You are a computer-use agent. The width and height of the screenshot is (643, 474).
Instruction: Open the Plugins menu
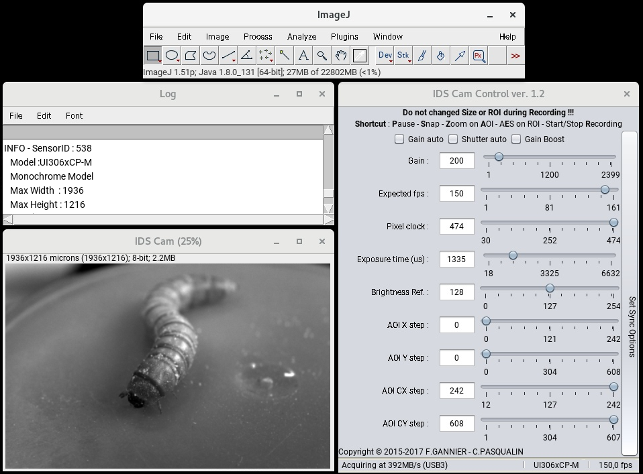344,37
